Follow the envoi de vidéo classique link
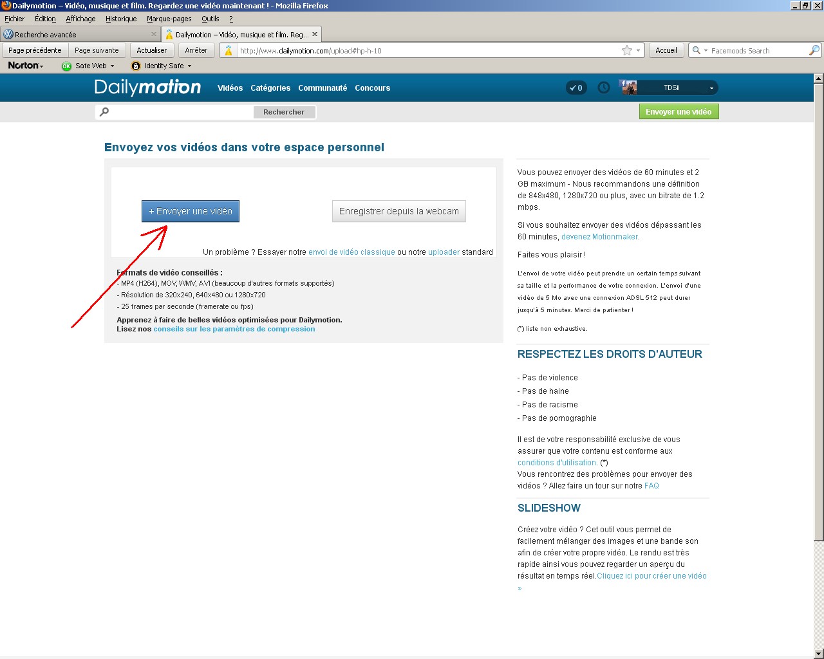 tap(351, 252)
